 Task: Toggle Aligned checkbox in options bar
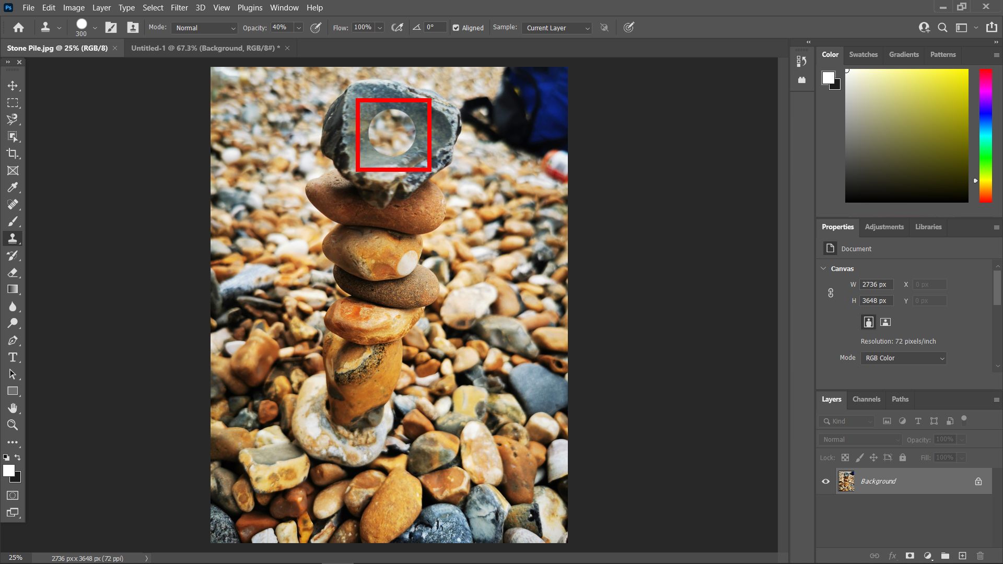[456, 28]
